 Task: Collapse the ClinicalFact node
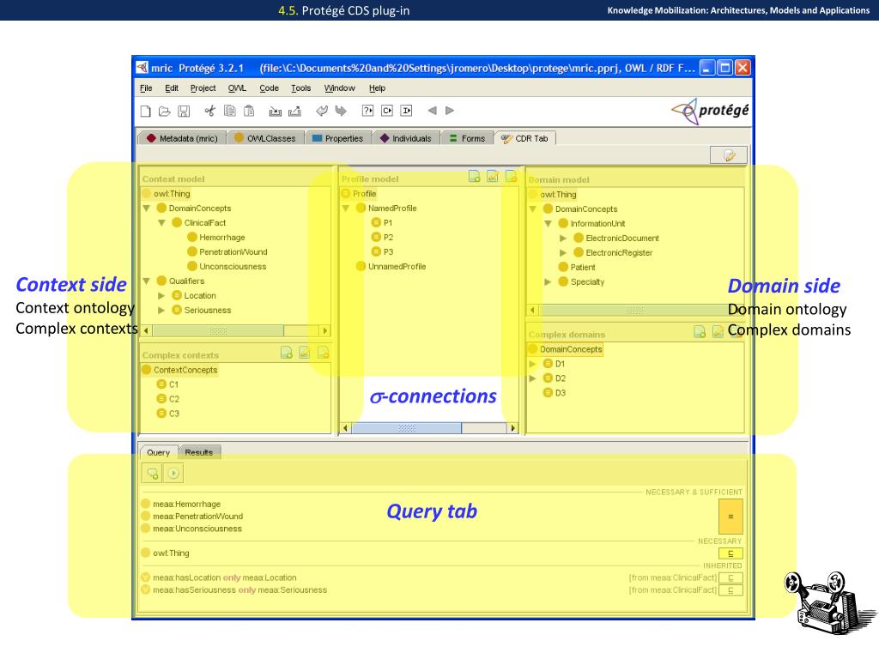[161, 223]
